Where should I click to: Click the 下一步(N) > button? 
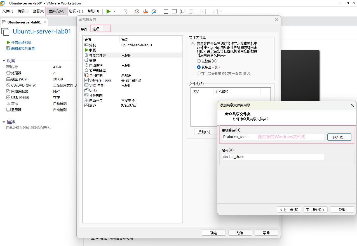point(315,209)
